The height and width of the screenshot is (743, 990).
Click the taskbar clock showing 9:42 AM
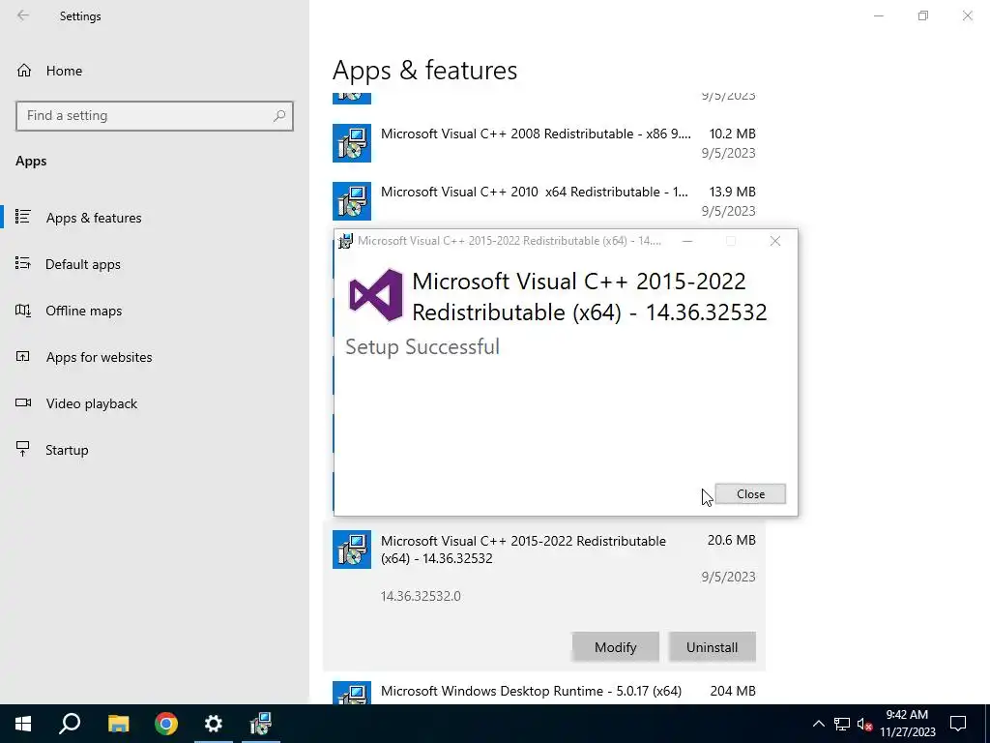tap(907, 724)
